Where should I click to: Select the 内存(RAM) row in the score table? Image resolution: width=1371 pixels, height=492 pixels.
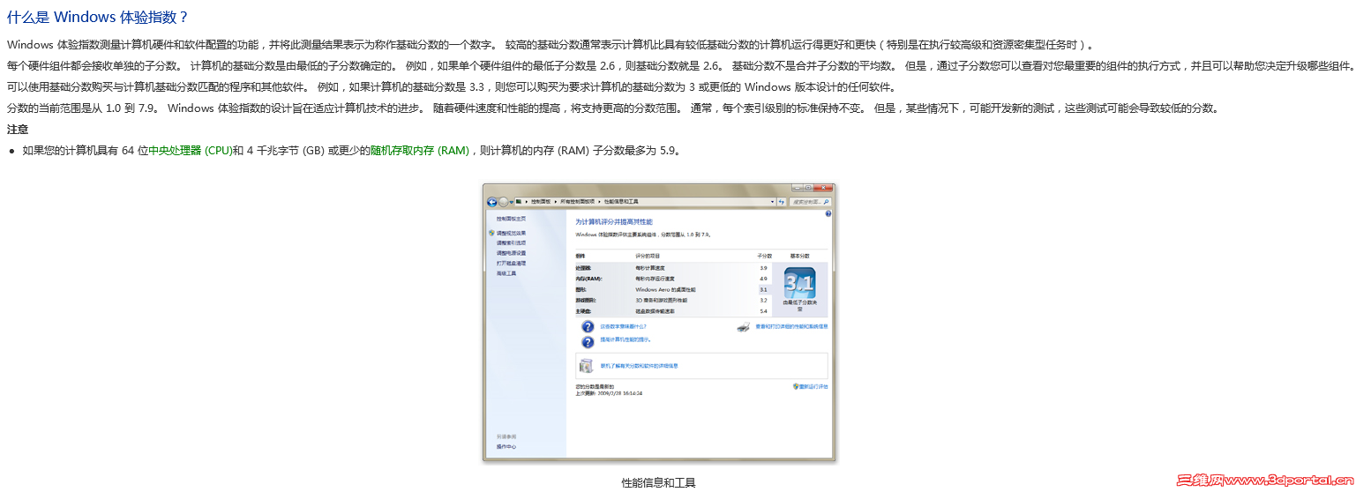tap(673, 279)
